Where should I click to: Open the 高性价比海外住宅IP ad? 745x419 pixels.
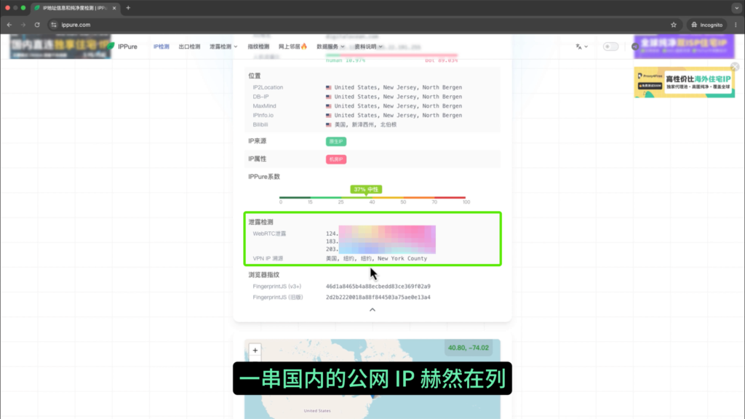coord(684,83)
